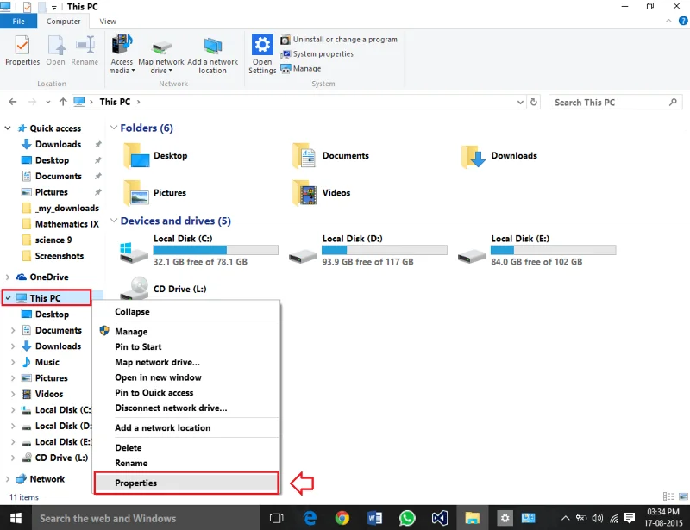Open the recent locations dropdown arrow

coord(48,102)
